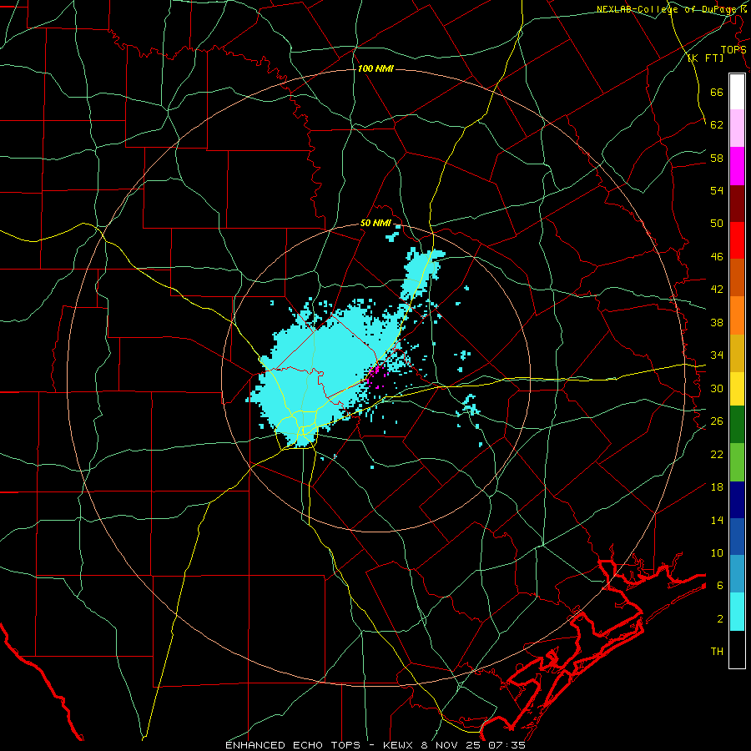Click the K FT units label

click(x=706, y=58)
